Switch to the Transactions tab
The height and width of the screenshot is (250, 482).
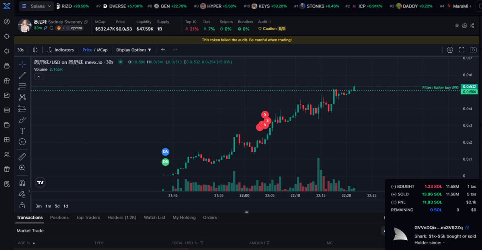tap(29, 217)
